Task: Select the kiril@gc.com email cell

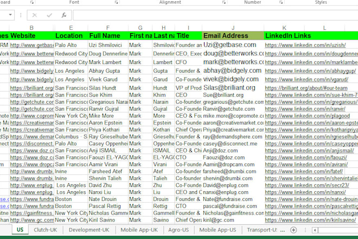Action: click(233, 220)
